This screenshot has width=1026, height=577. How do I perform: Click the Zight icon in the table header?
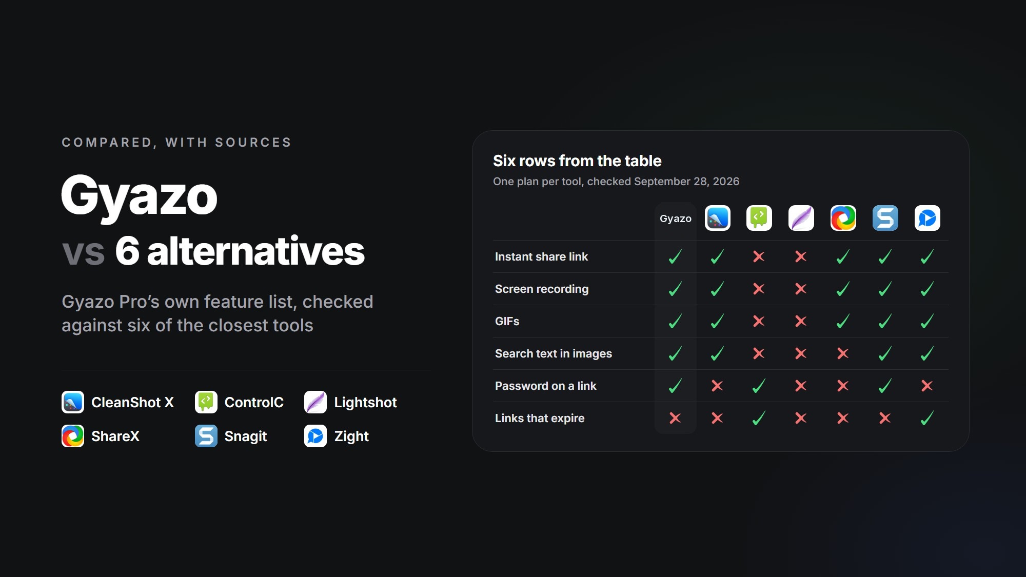click(928, 218)
